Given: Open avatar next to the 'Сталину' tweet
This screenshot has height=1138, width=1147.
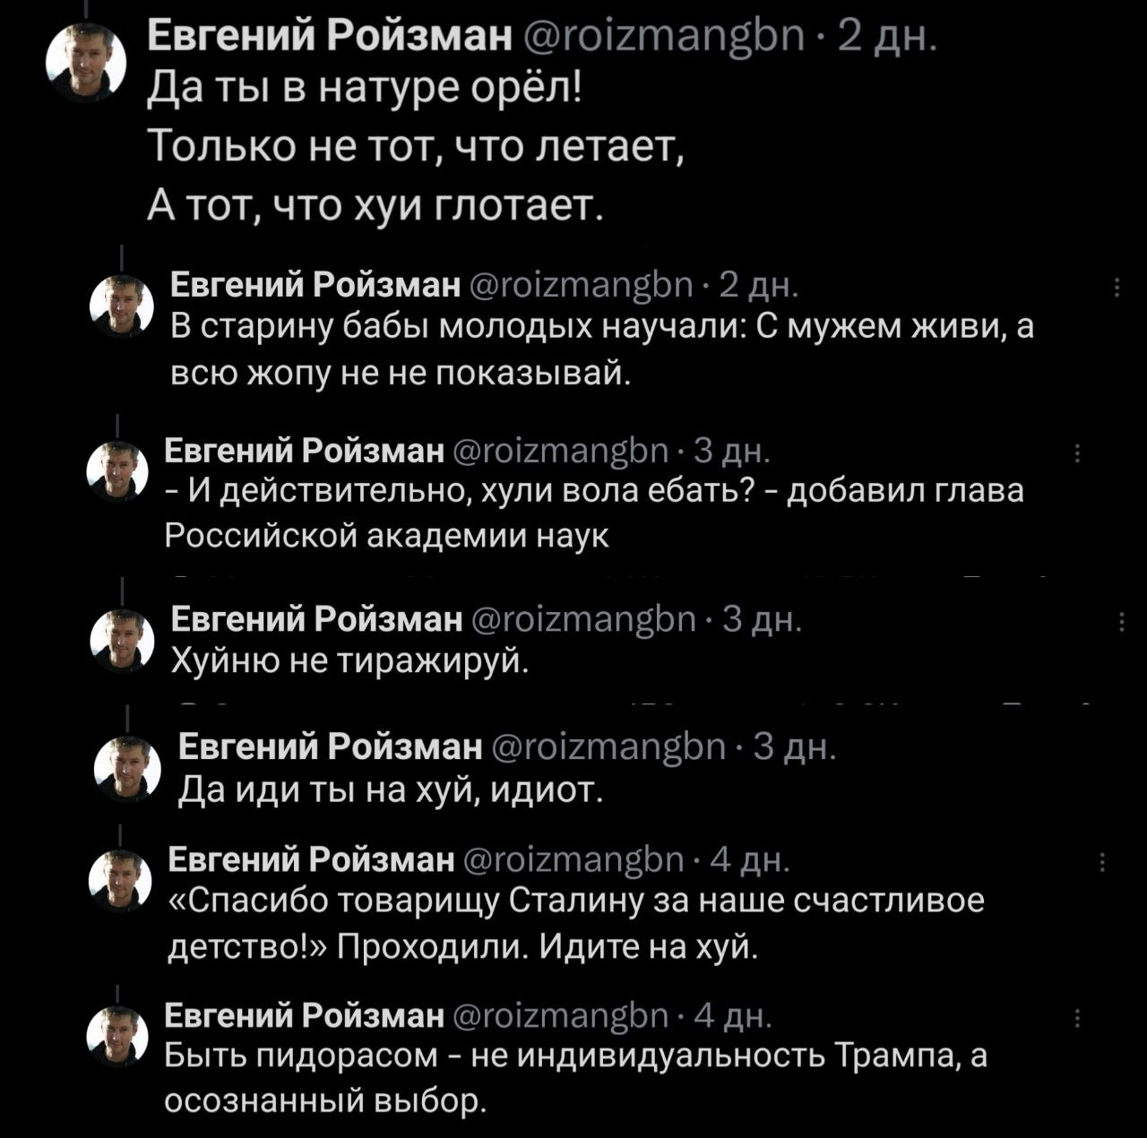Looking at the screenshot, I should point(117,881).
